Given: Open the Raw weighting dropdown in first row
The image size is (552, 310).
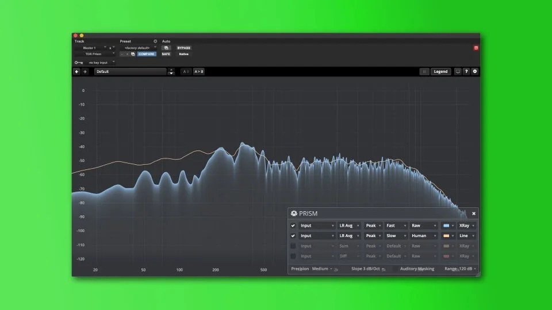Looking at the screenshot, I should 424,226.
